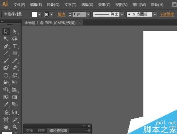Screen dimensions: 177x134
Task: Open the 对象(O) menu
Action: point(53,5)
